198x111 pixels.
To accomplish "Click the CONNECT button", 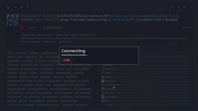I will [x=33, y=28].
